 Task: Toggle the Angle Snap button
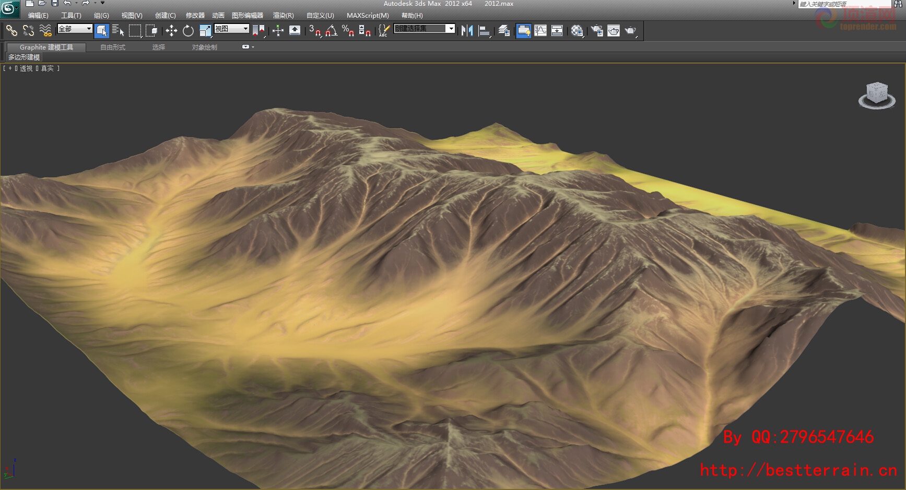(x=331, y=31)
